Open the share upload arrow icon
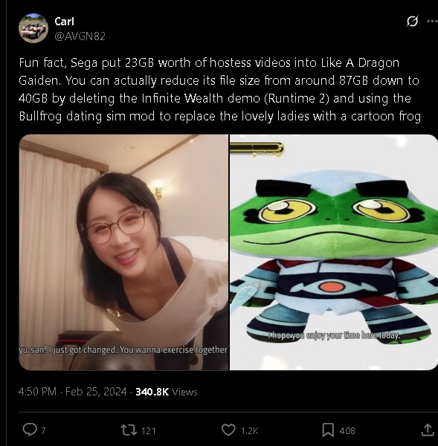 427,430
